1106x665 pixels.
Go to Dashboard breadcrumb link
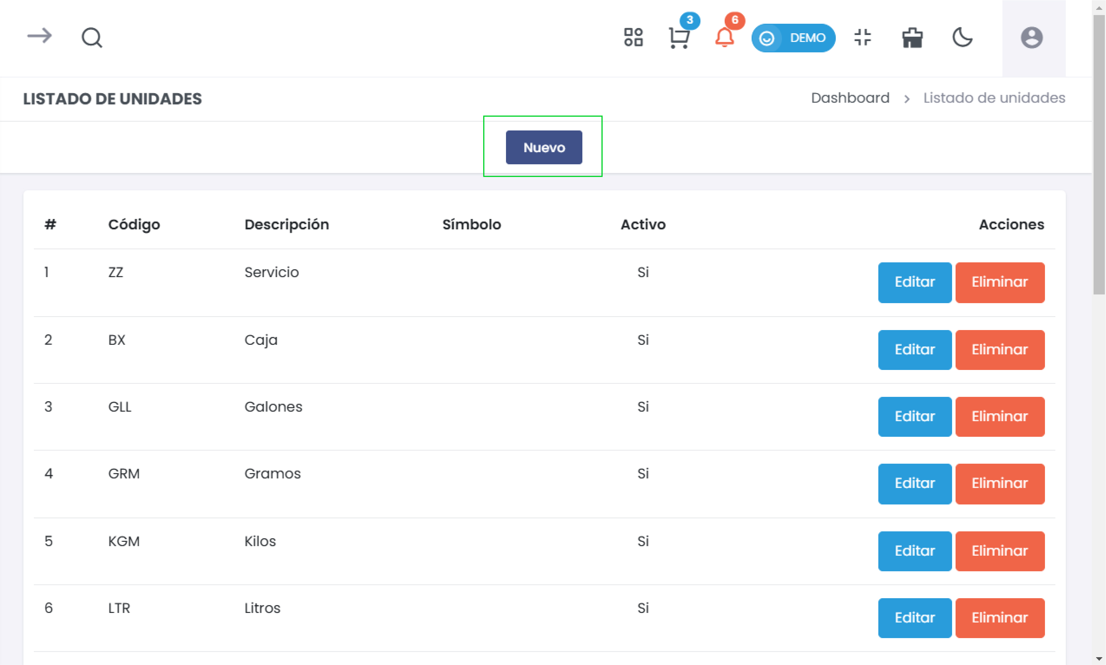(x=850, y=98)
